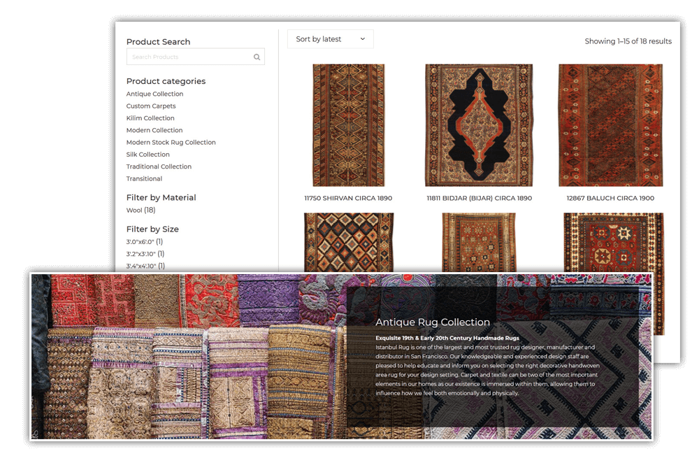Image resolution: width=699 pixels, height=463 pixels.
Task: Click the 12867 BALUCH CIRCA 1900 title
Action: tap(610, 199)
